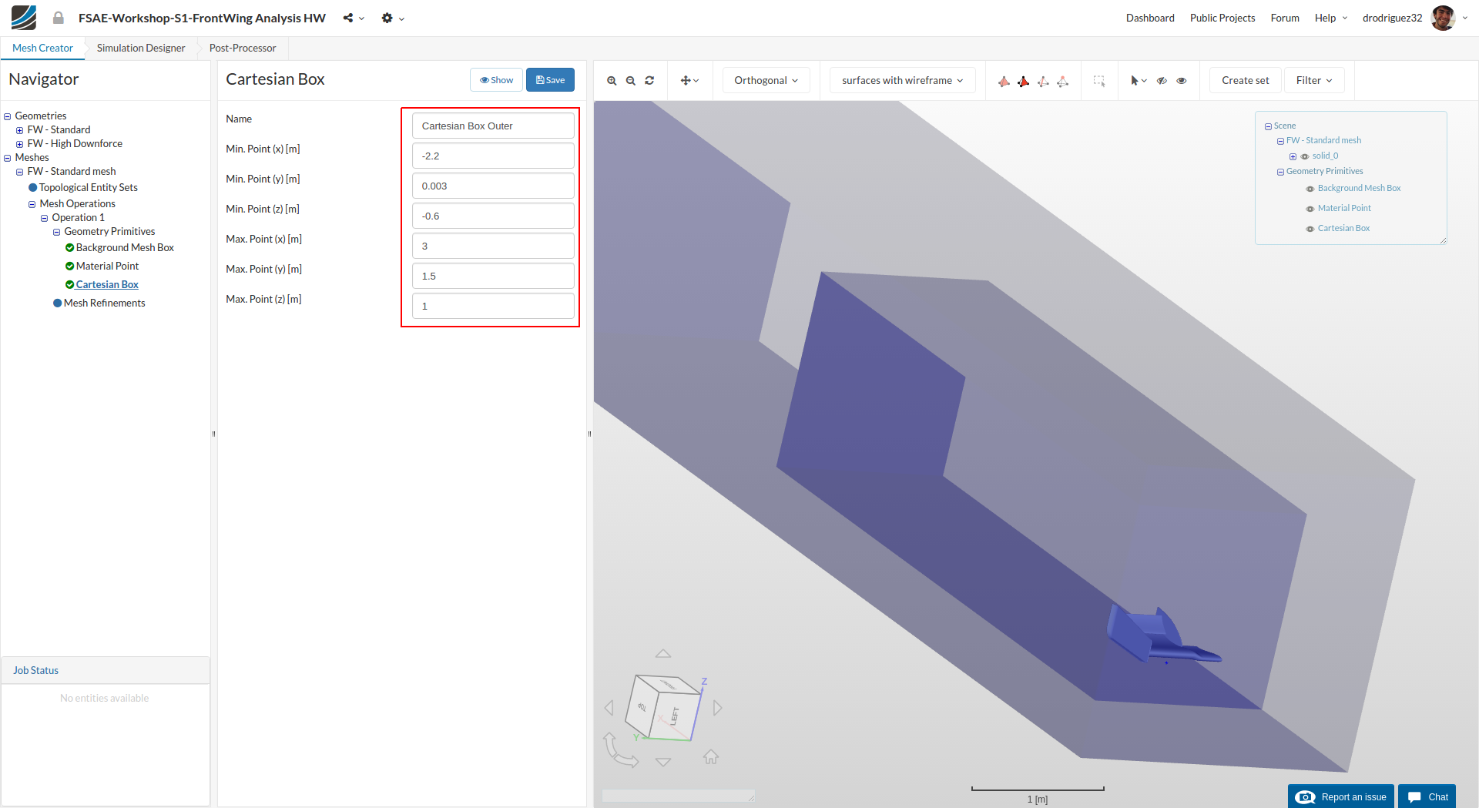Click the curved roll-rotation arrow icon

pos(620,749)
